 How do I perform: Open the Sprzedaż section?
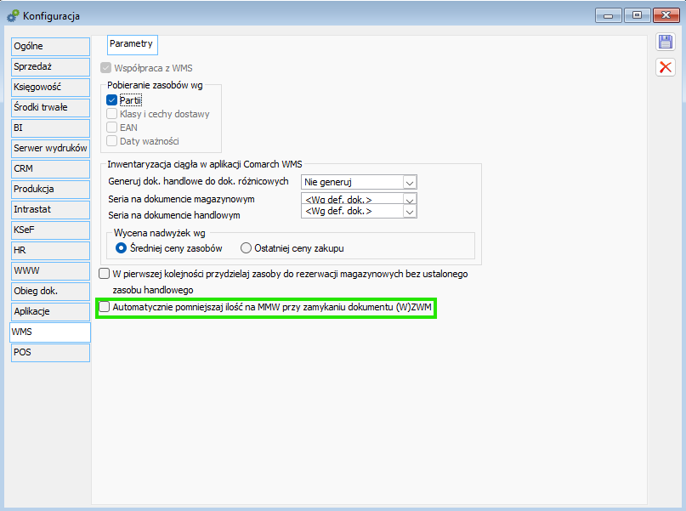tap(50, 67)
